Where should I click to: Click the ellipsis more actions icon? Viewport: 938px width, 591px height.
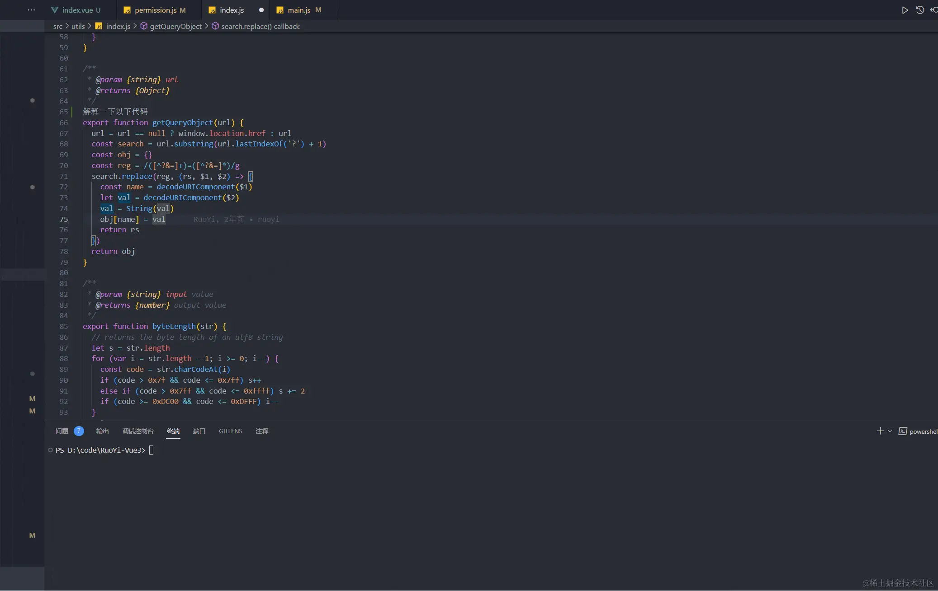[31, 10]
